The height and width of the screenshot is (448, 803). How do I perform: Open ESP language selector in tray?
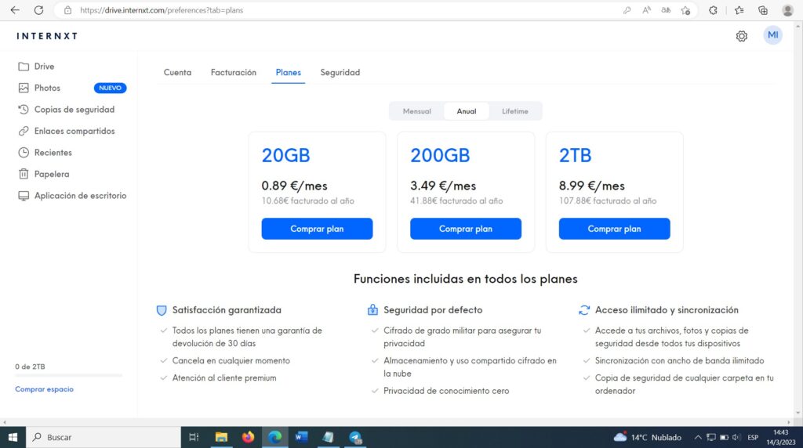click(753, 437)
